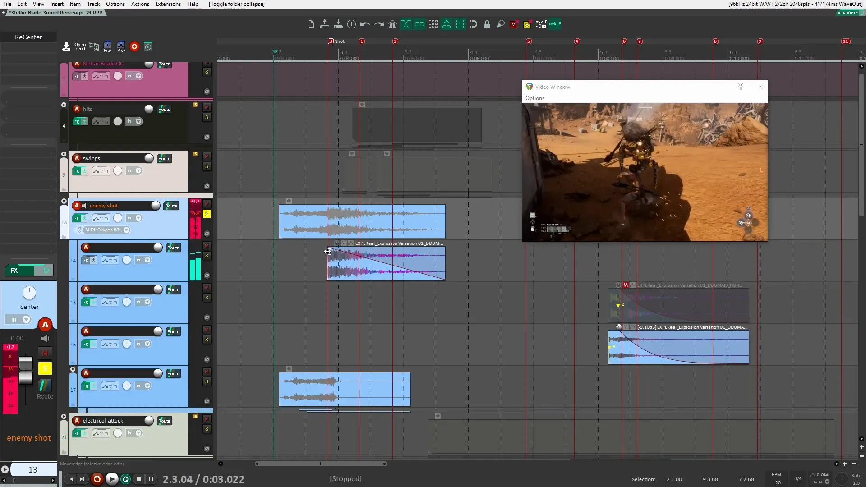Undo the last action
Image resolution: width=866 pixels, height=487 pixels.
click(364, 24)
